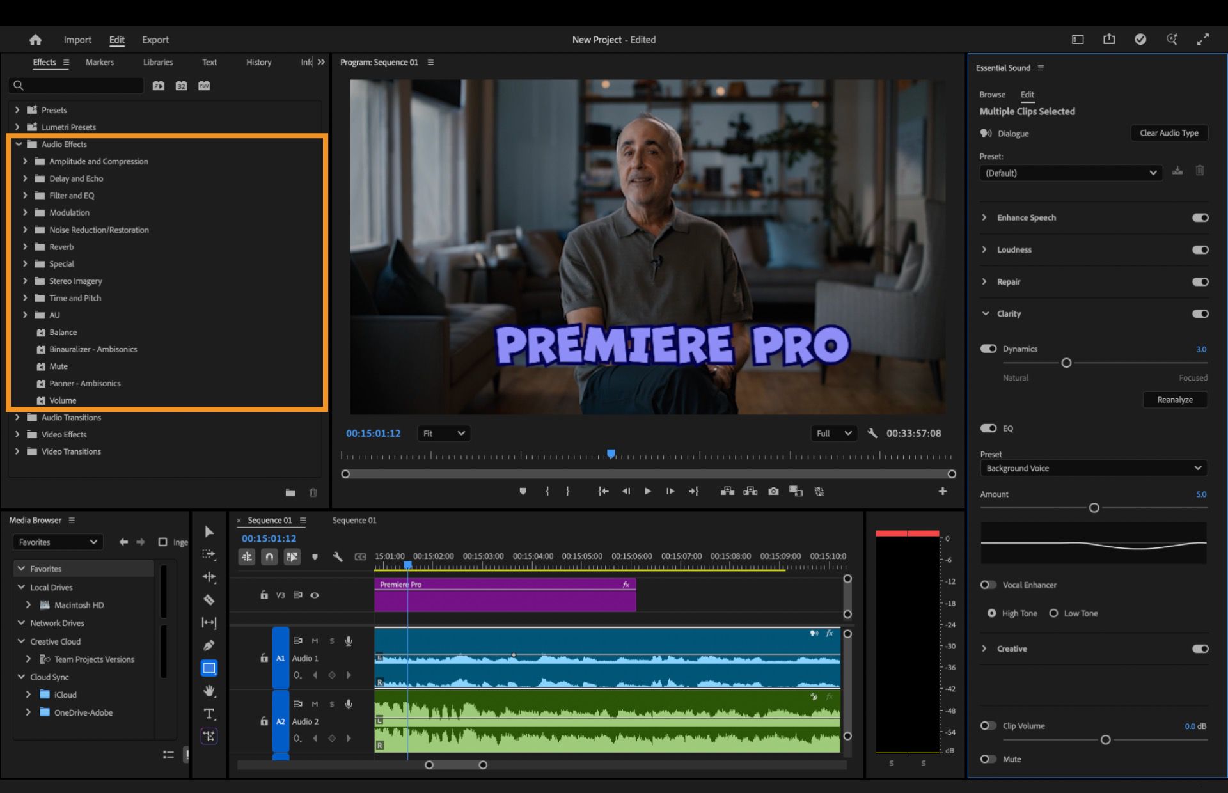Select the Hand tool

tap(209, 691)
